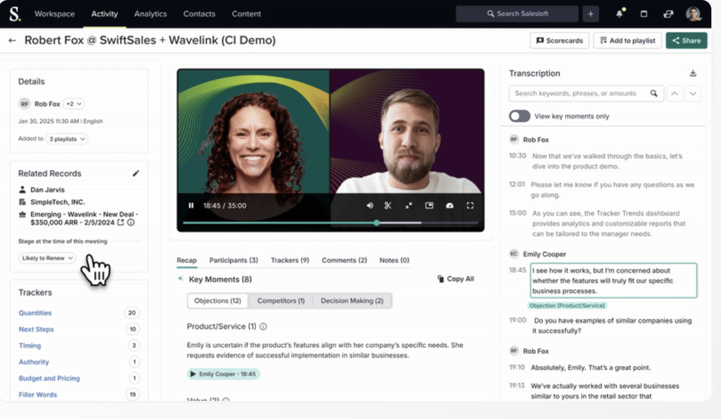Toggle View key moments only
This screenshot has width=721, height=419.
(x=520, y=116)
